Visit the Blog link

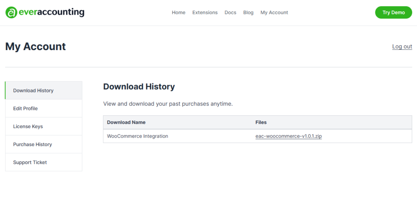tap(248, 13)
